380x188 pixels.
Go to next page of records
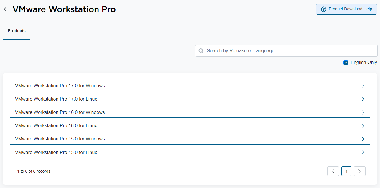pos(360,171)
